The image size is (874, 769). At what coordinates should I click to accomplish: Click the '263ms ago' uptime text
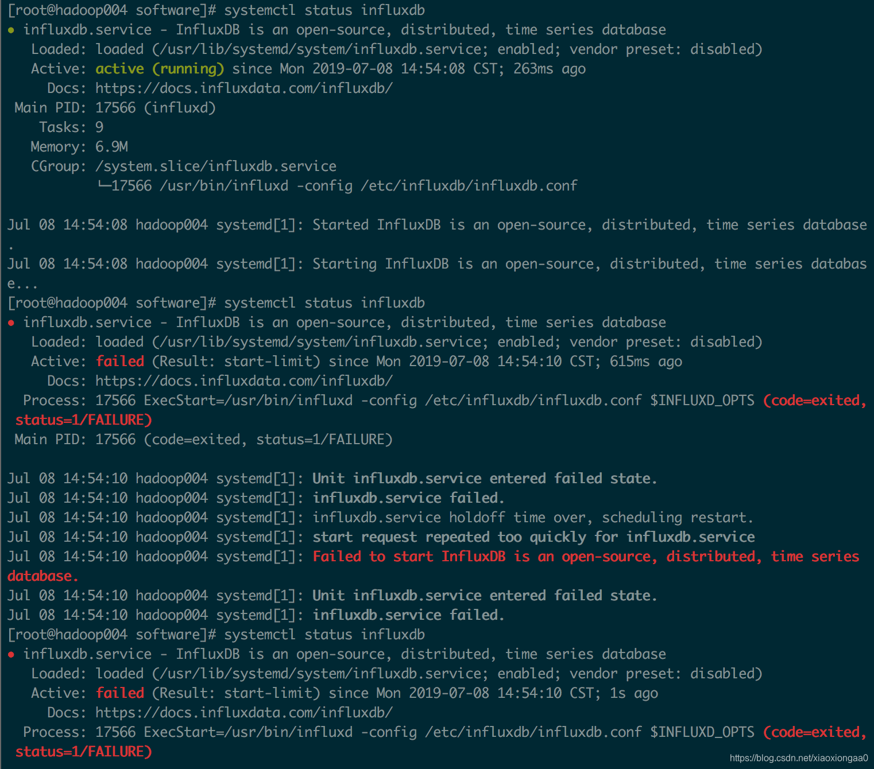pyautogui.click(x=550, y=69)
